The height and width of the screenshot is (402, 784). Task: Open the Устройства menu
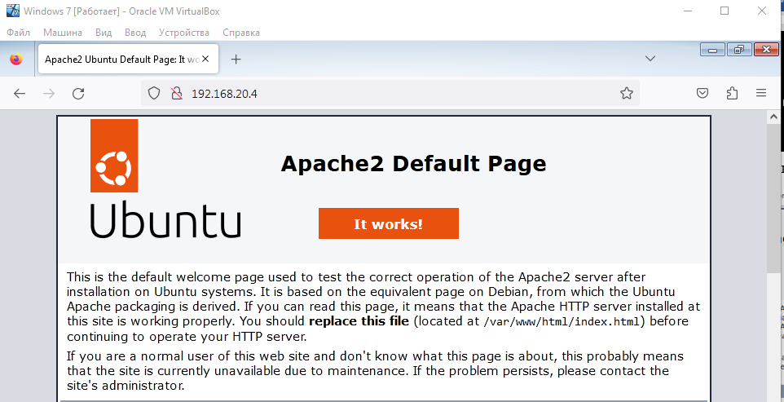[184, 33]
